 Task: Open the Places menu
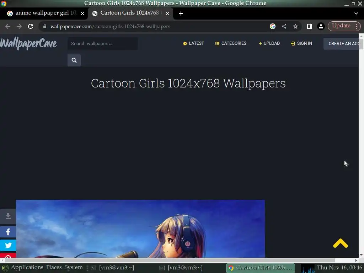pyautogui.click(x=54, y=267)
